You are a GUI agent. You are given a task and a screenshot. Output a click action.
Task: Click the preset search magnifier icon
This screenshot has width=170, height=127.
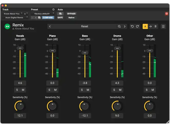tap(119, 26)
